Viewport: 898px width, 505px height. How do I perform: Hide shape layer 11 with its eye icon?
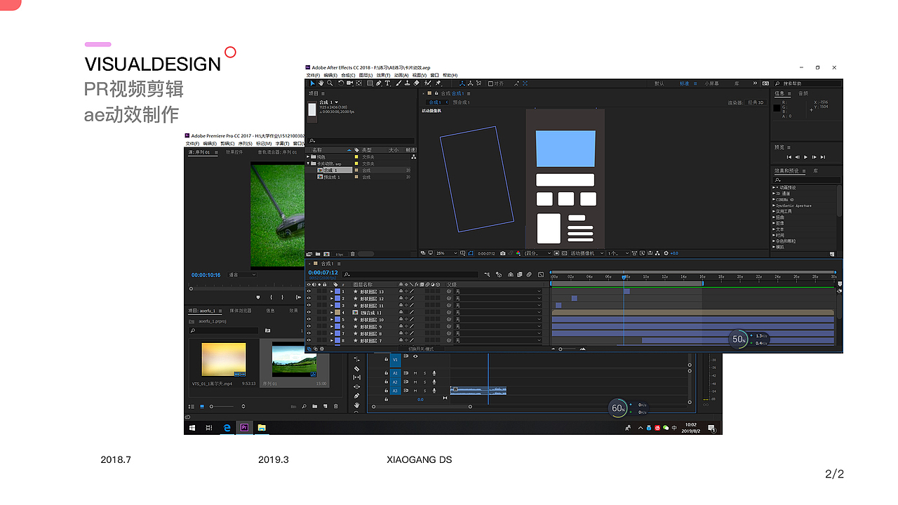309,306
